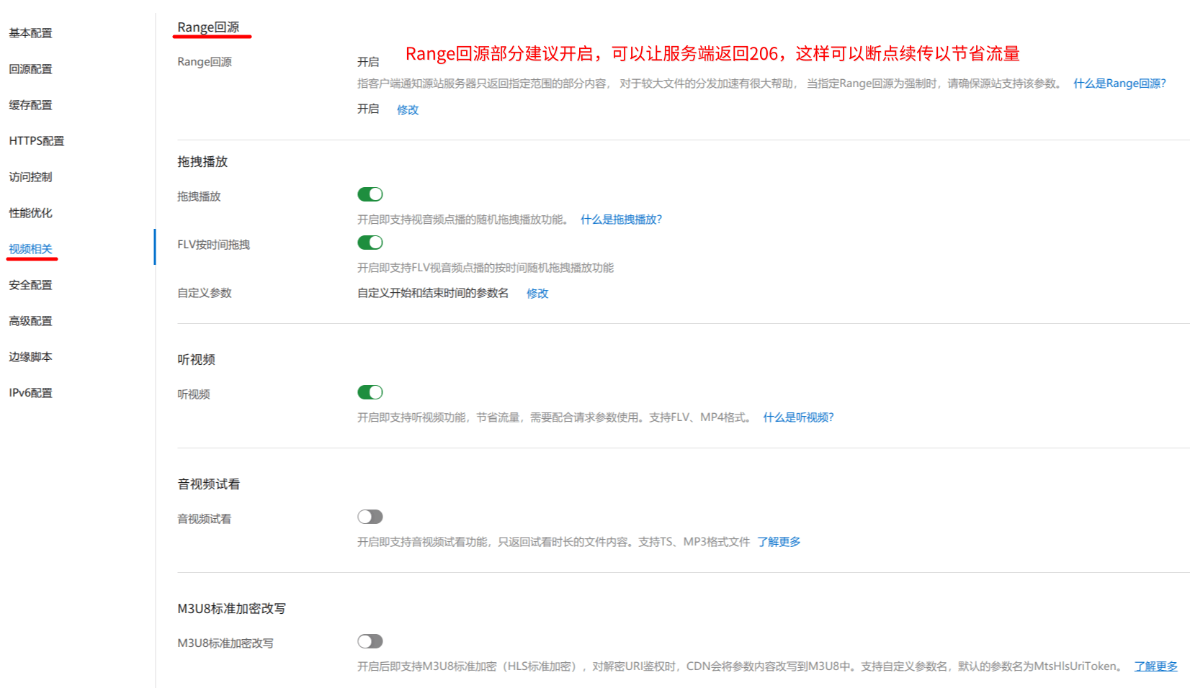This screenshot has height=688, width=1190.
Task: Open 基本配置 in the sidebar
Action: pos(30,33)
